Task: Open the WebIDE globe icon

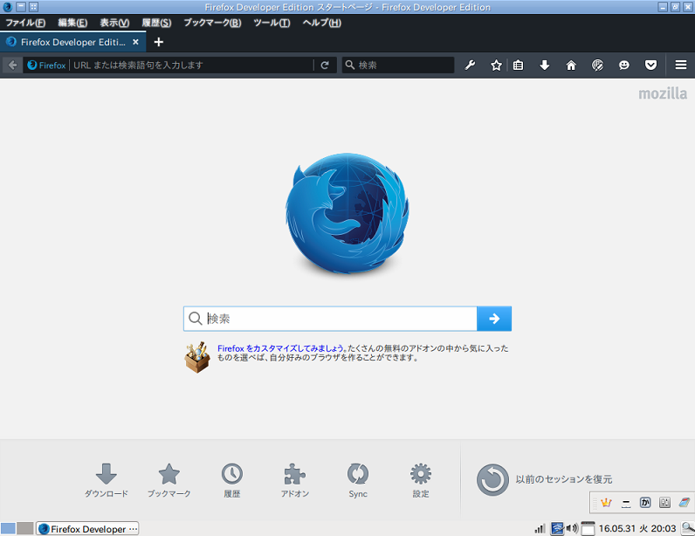Action: [x=597, y=65]
